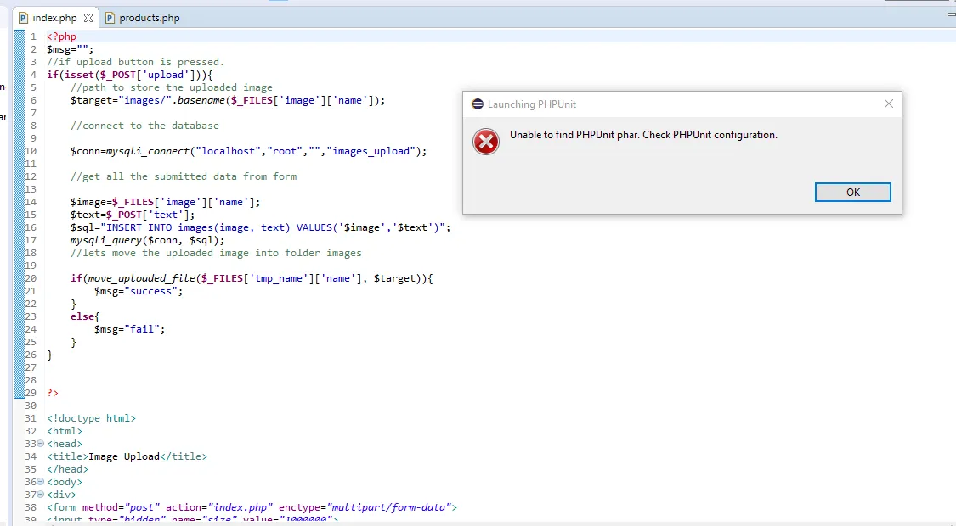Click the '$sql="INSERT INTO images' line
Viewport: 956px width, 526px height.
(260, 227)
